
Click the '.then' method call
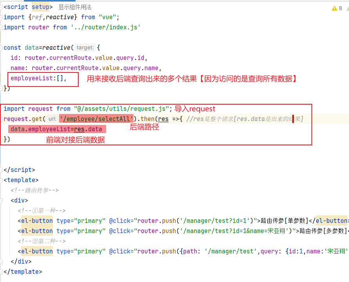click(x=146, y=119)
